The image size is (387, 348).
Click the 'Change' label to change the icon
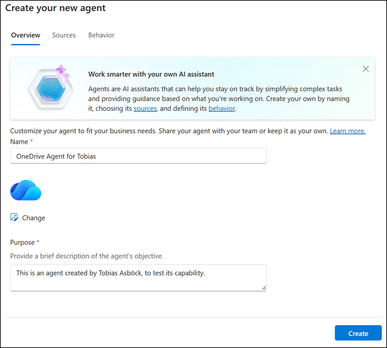point(34,218)
